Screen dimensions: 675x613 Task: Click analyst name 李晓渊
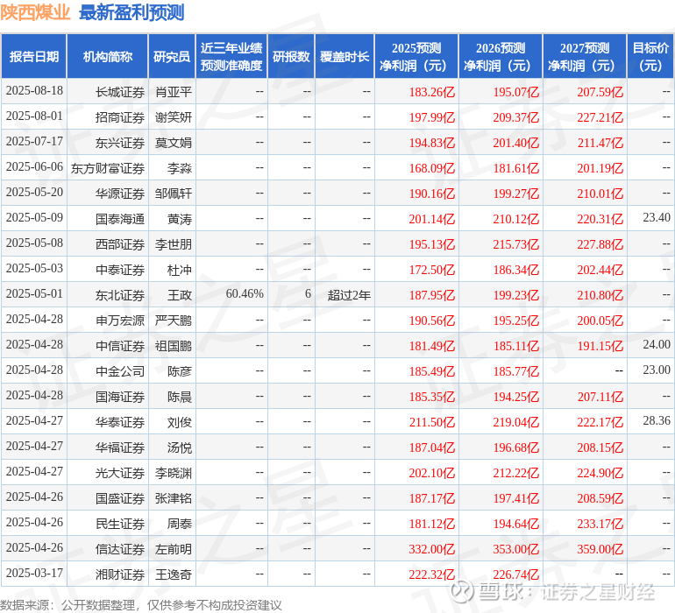pyautogui.click(x=174, y=473)
